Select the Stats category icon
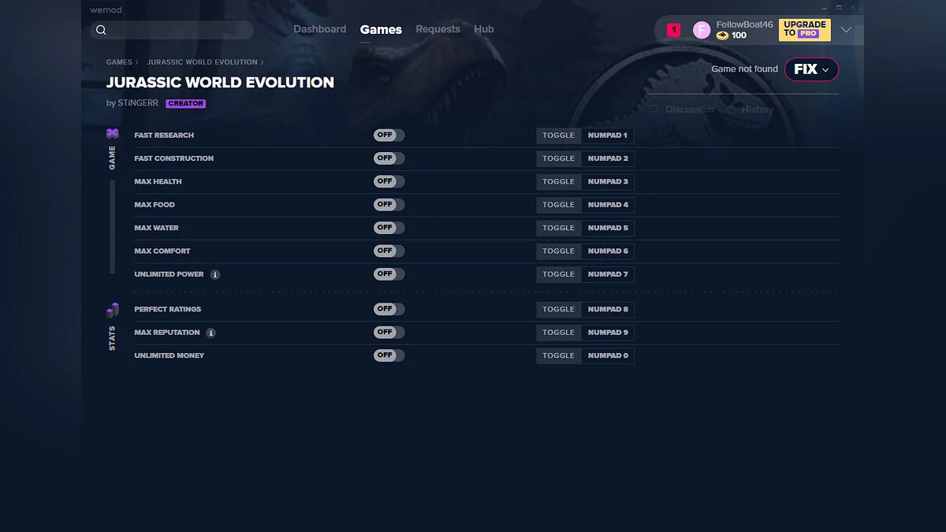The image size is (946, 532). pyautogui.click(x=113, y=310)
